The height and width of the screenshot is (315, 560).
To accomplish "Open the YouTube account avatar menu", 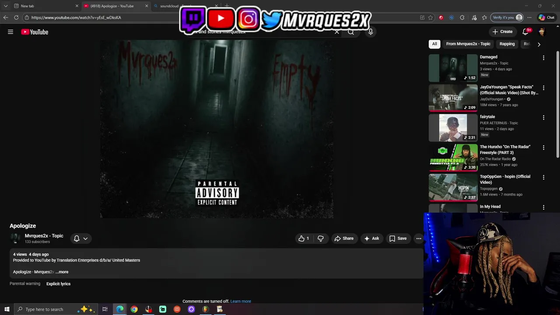I will click(542, 32).
